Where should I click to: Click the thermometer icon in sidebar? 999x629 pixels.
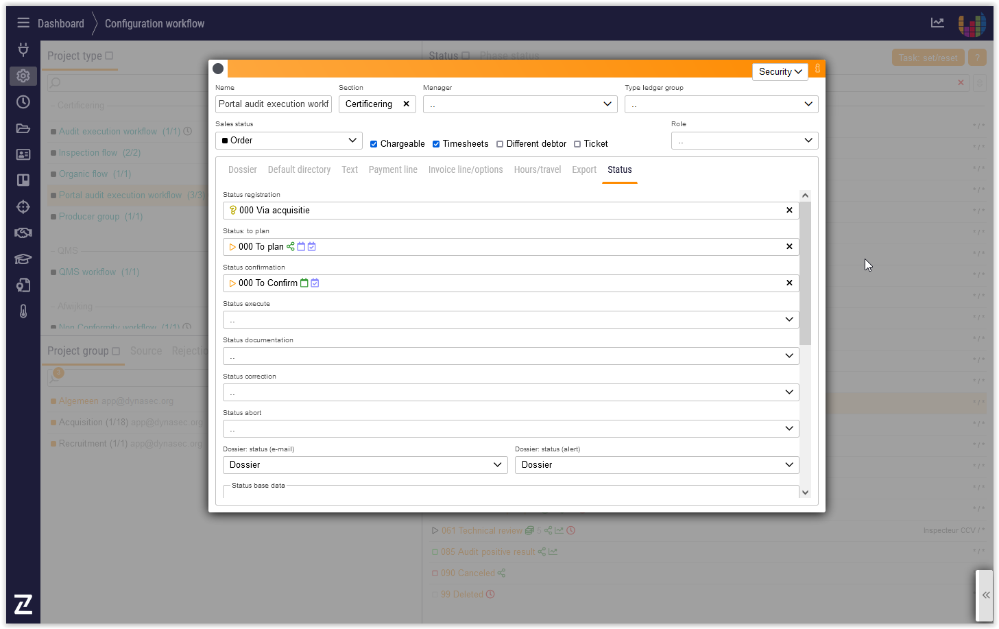coord(23,311)
